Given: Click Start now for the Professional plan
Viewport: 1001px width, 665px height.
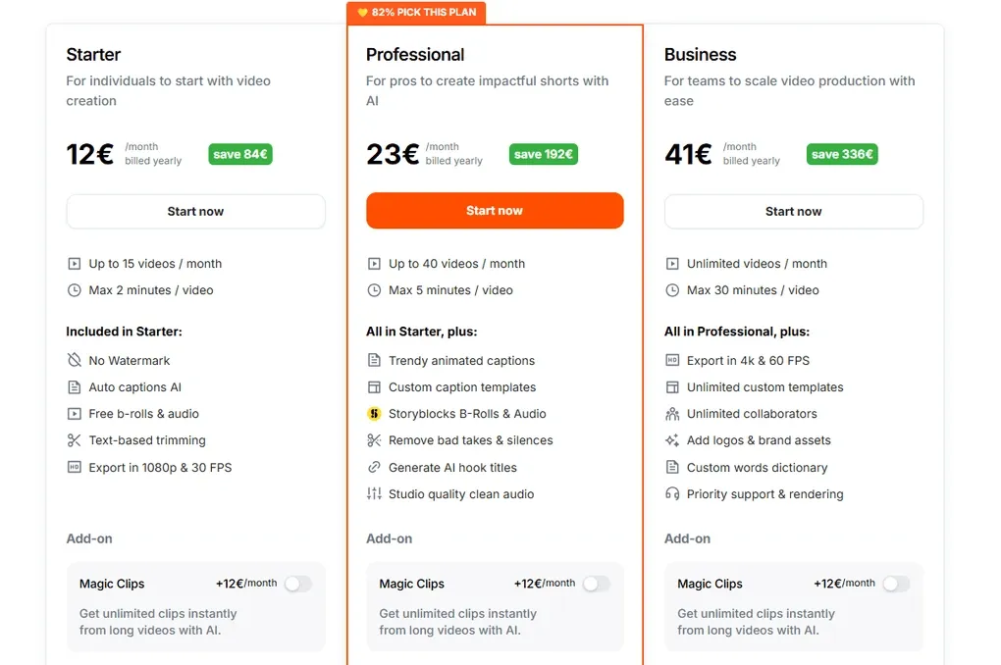Looking at the screenshot, I should (x=495, y=211).
